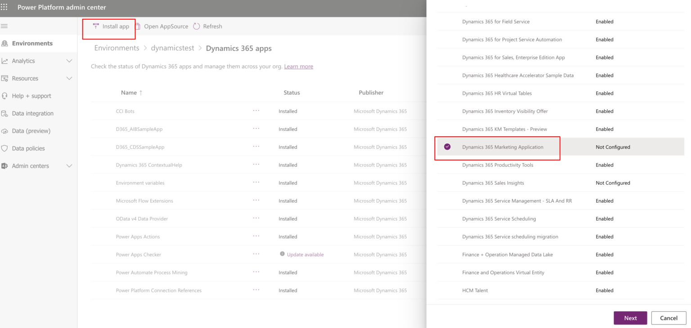691x328 pixels.
Task: Expand the Analytics section
Action: tap(23, 61)
